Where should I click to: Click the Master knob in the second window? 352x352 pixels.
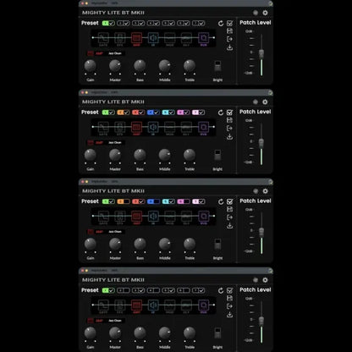click(115, 155)
